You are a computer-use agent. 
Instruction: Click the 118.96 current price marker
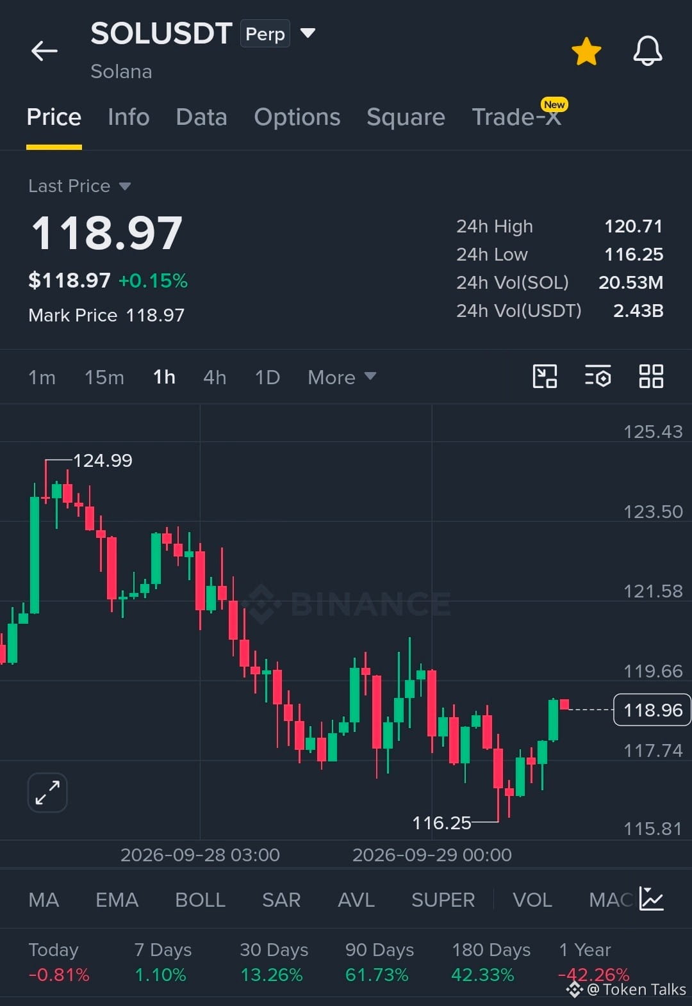(652, 710)
